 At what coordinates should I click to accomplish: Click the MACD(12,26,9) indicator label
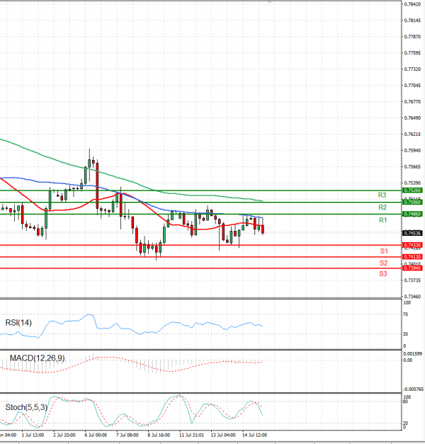[x=37, y=358]
